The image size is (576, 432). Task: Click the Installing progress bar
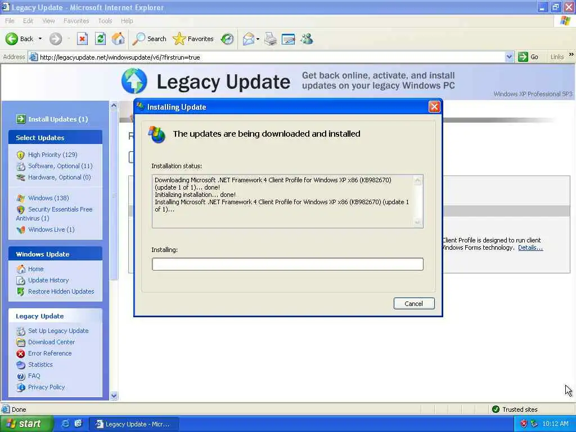pos(287,264)
